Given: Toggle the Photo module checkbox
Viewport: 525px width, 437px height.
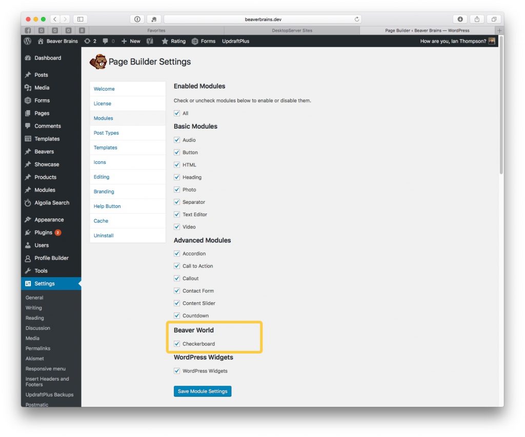Looking at the screenshot, I should (x=177, y=190).
